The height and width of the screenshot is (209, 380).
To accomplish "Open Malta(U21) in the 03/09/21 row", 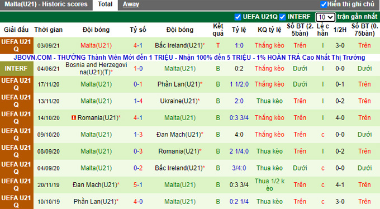I will 96,46.
